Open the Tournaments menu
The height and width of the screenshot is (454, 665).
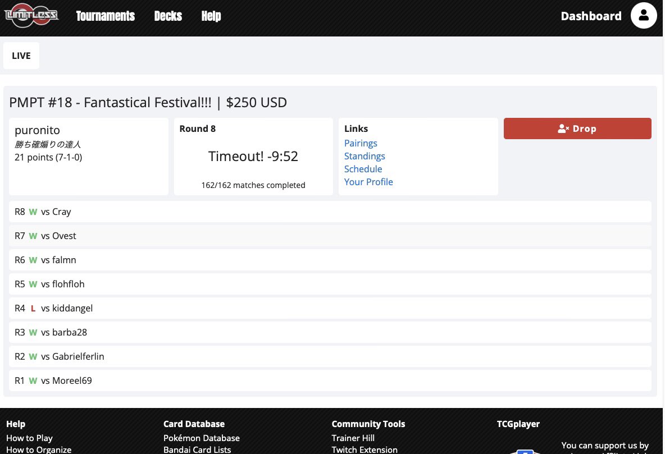coord(105,16)
